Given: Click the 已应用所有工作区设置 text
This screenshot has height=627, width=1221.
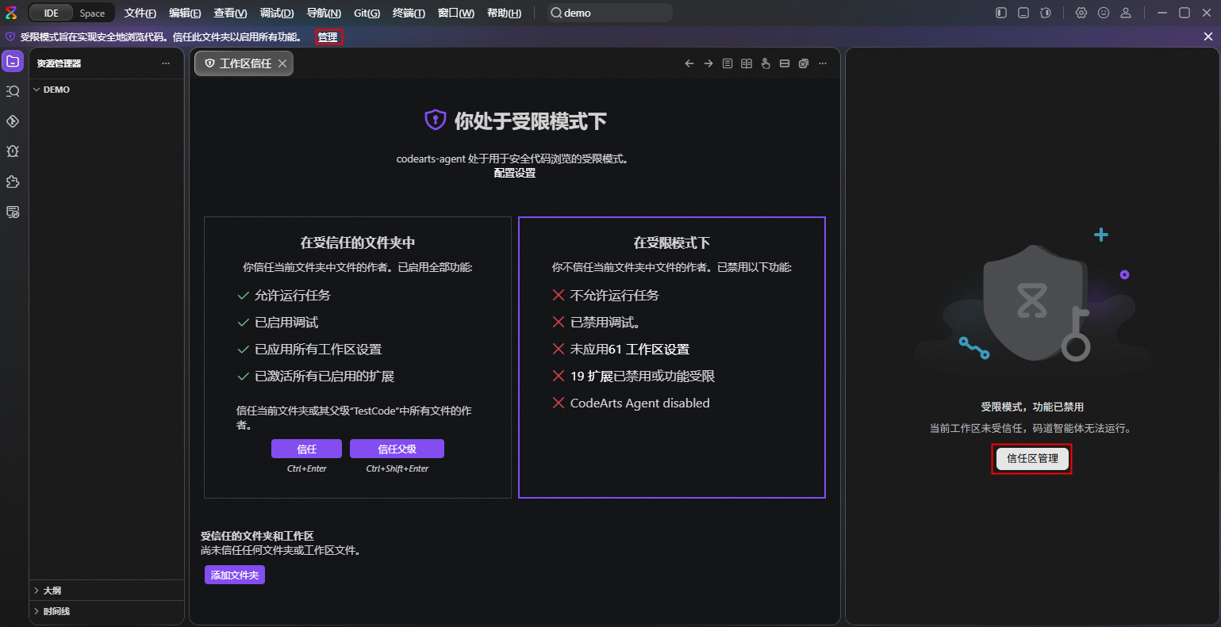Looking at the screenshot, I should point(318,349).
